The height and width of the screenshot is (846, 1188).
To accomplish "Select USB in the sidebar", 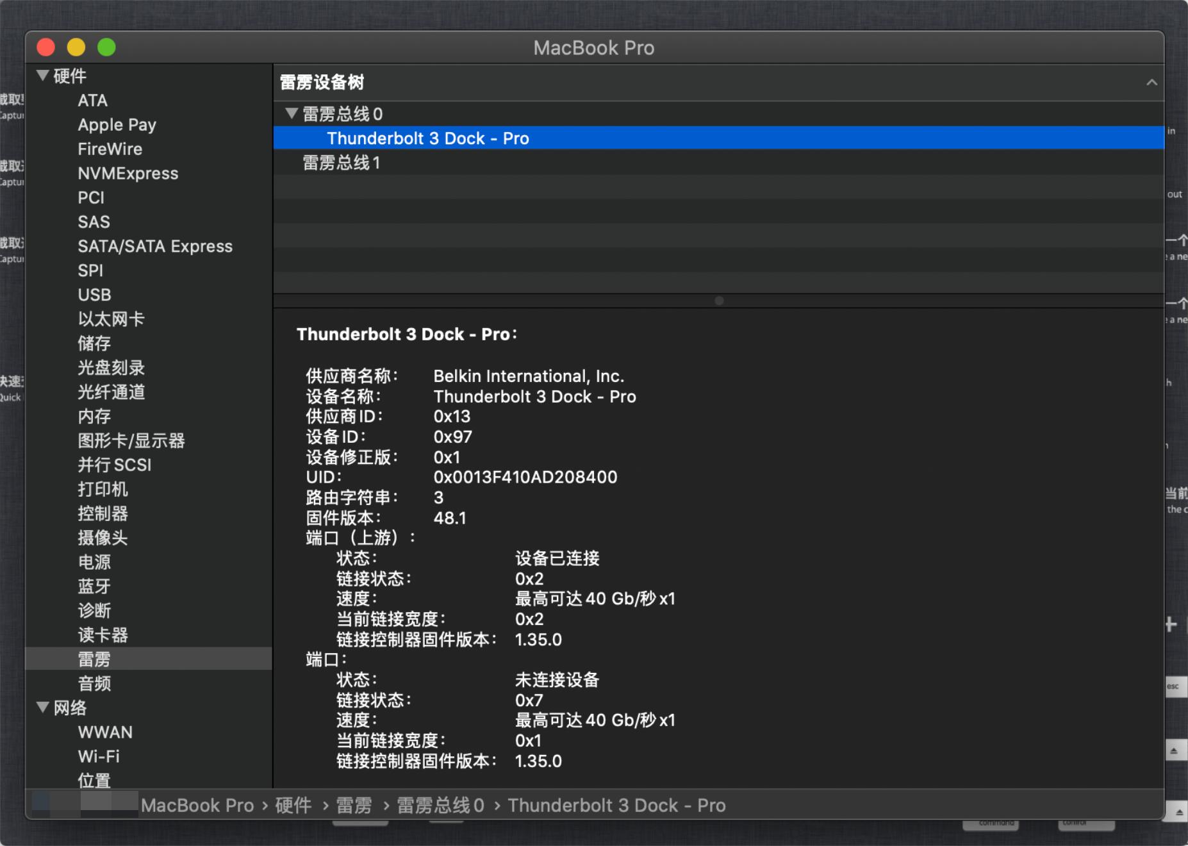I will pos(94,295).
